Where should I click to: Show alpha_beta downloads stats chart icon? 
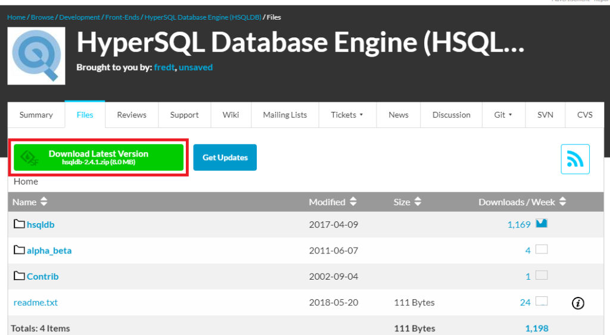[541, 249]
